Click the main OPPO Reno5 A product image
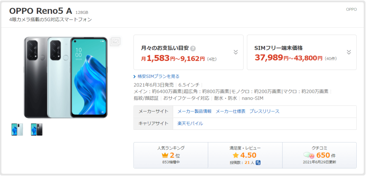 coord(66,78)
